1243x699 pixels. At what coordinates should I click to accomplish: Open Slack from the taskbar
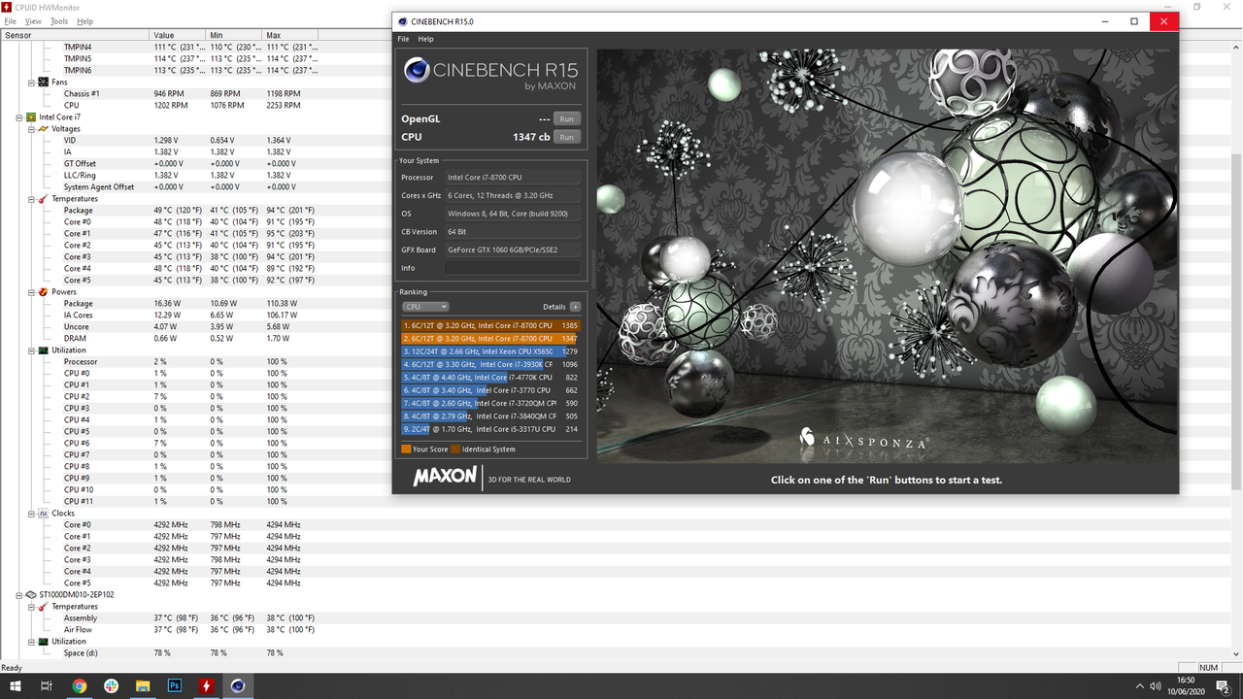coord(112,685)
